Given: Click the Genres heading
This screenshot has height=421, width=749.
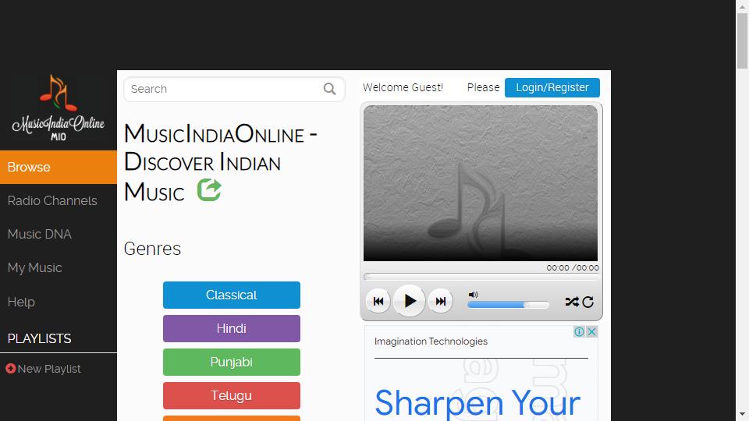Looking at the screenshot, I should [x=152, y=249].
